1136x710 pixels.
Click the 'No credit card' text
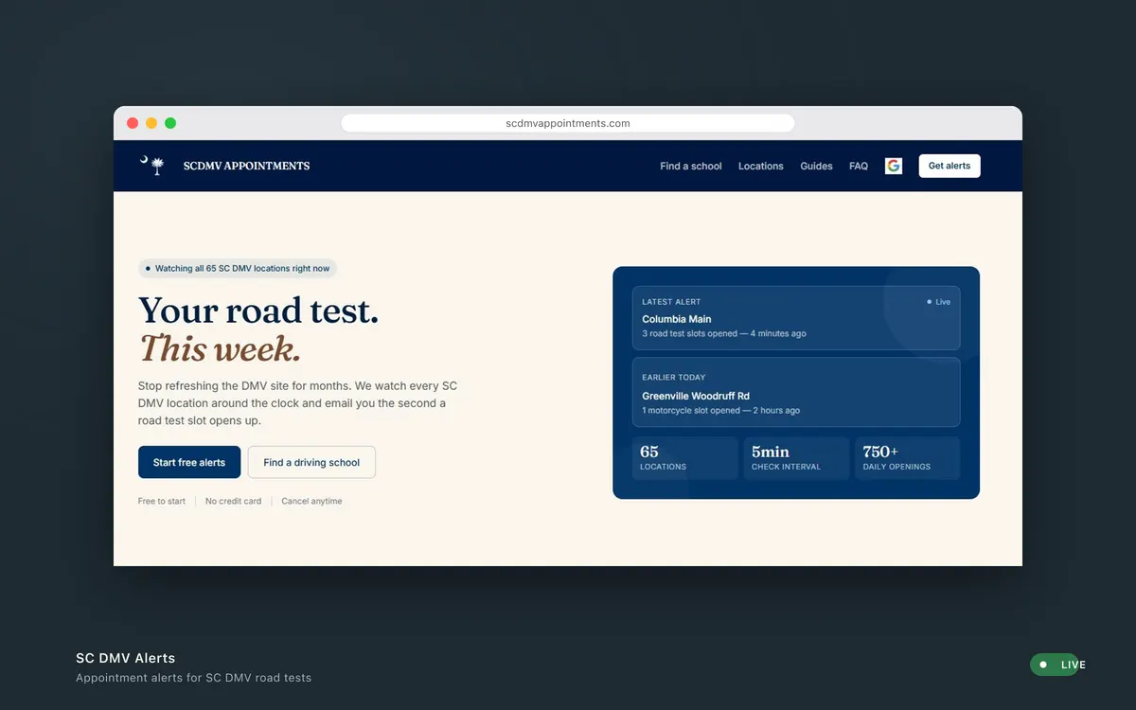[x=233, y=501]
